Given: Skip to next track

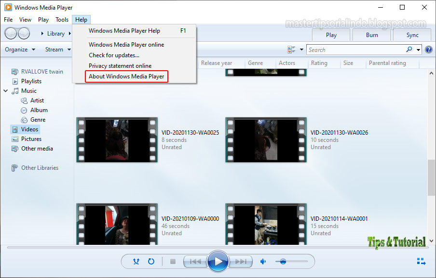Looking at the screenshot, I should (x=241, y=261).
